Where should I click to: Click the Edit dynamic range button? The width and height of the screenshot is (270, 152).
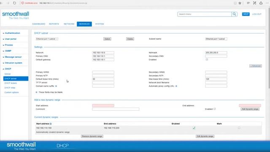pos(205,136)
